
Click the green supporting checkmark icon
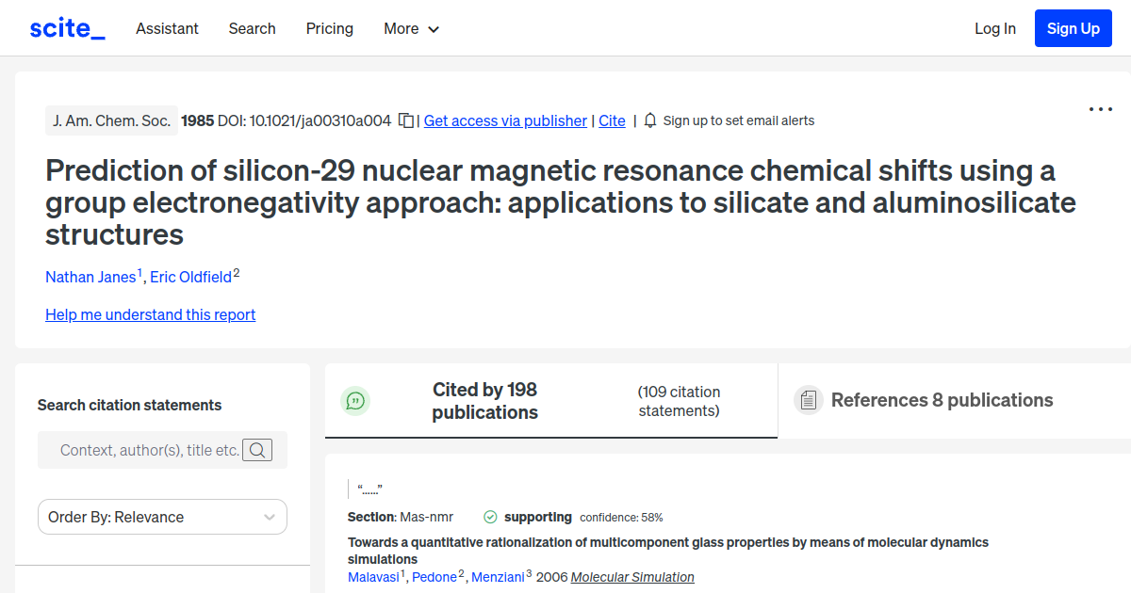pyautogui.click(x=490, y=517)
